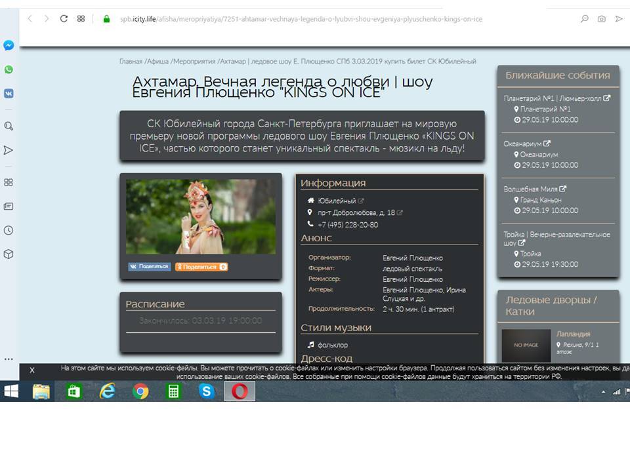The image size is (630, 472).
Task: Go to Афиша breadcrumb link
Action: (x=157, y=62)
